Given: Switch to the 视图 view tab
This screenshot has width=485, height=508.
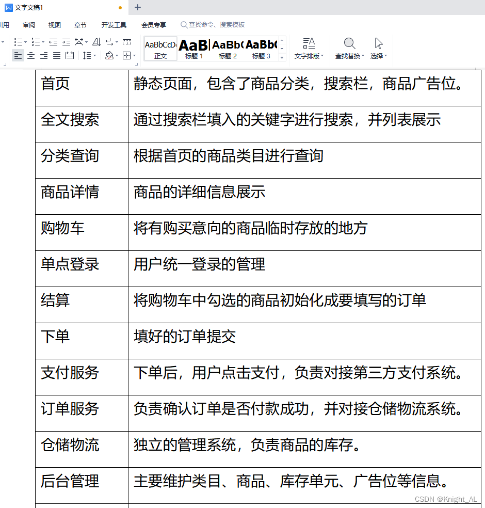Looking at the screenshot, I should coord(54,25).
